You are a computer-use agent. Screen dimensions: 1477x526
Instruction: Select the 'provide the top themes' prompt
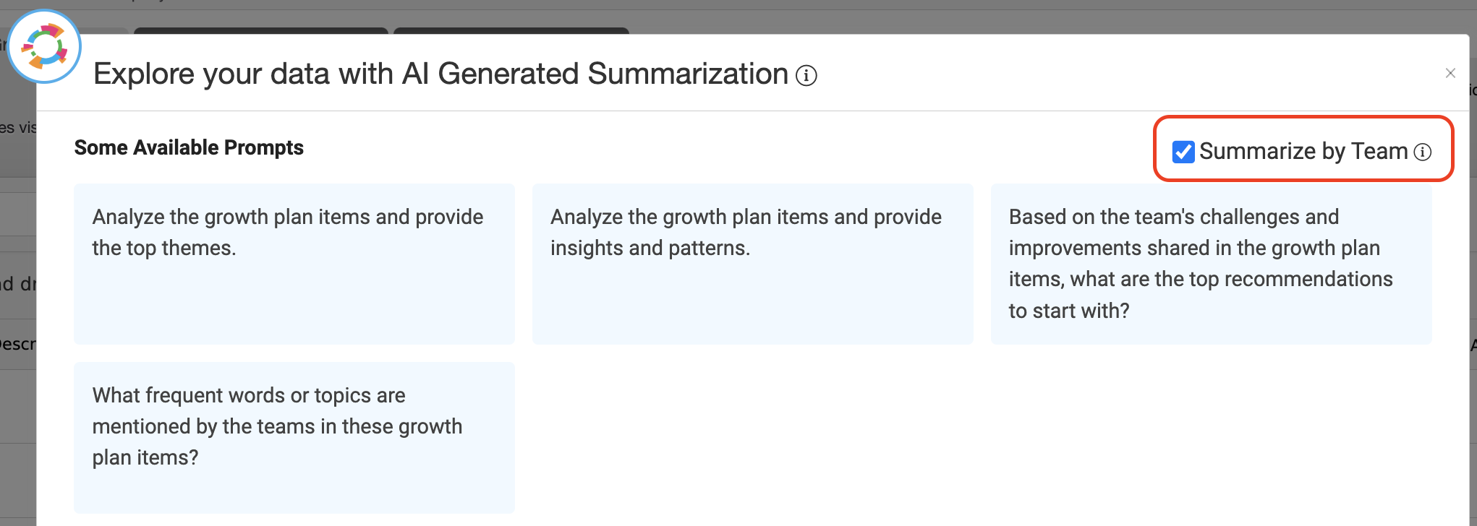click(294, 264)
